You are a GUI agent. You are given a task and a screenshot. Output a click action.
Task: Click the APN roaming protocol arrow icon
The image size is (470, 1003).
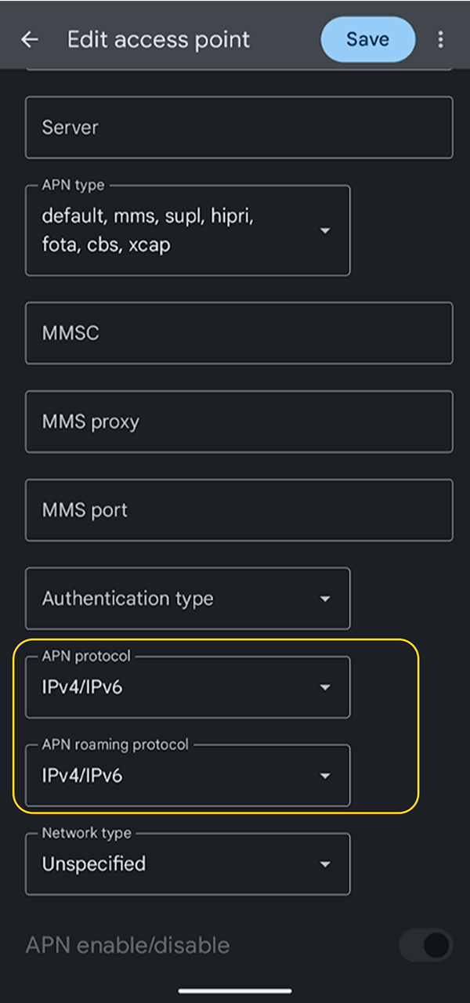325,776
